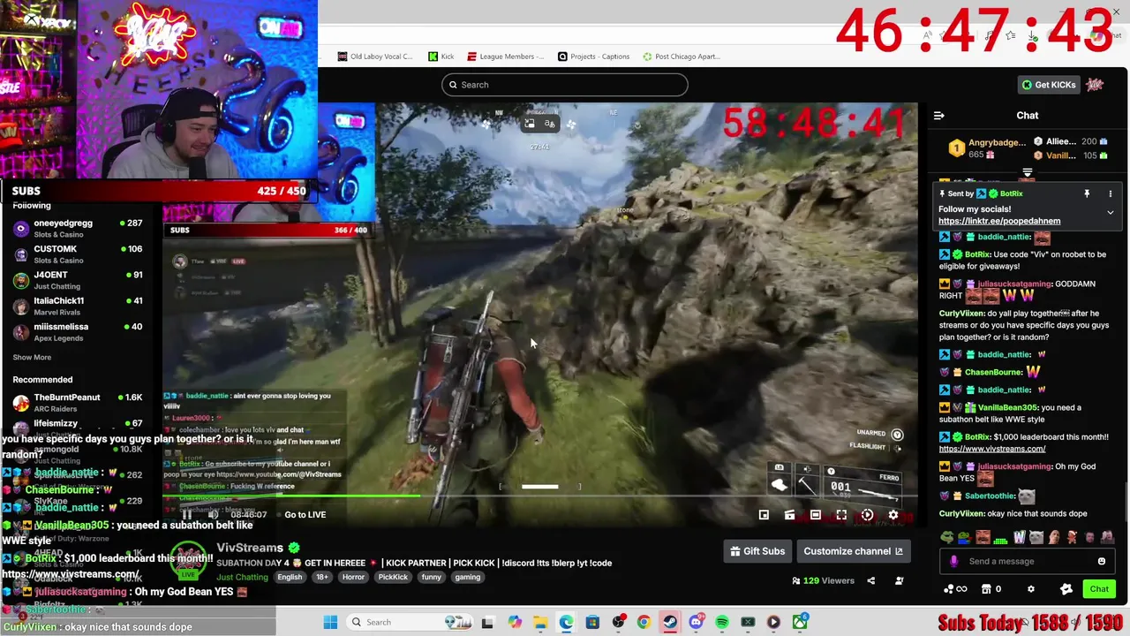The image size is (1130, 636).
Task: Jump to live with Go to LIVE
Action: pyautogui.click(x=305, y=515)
